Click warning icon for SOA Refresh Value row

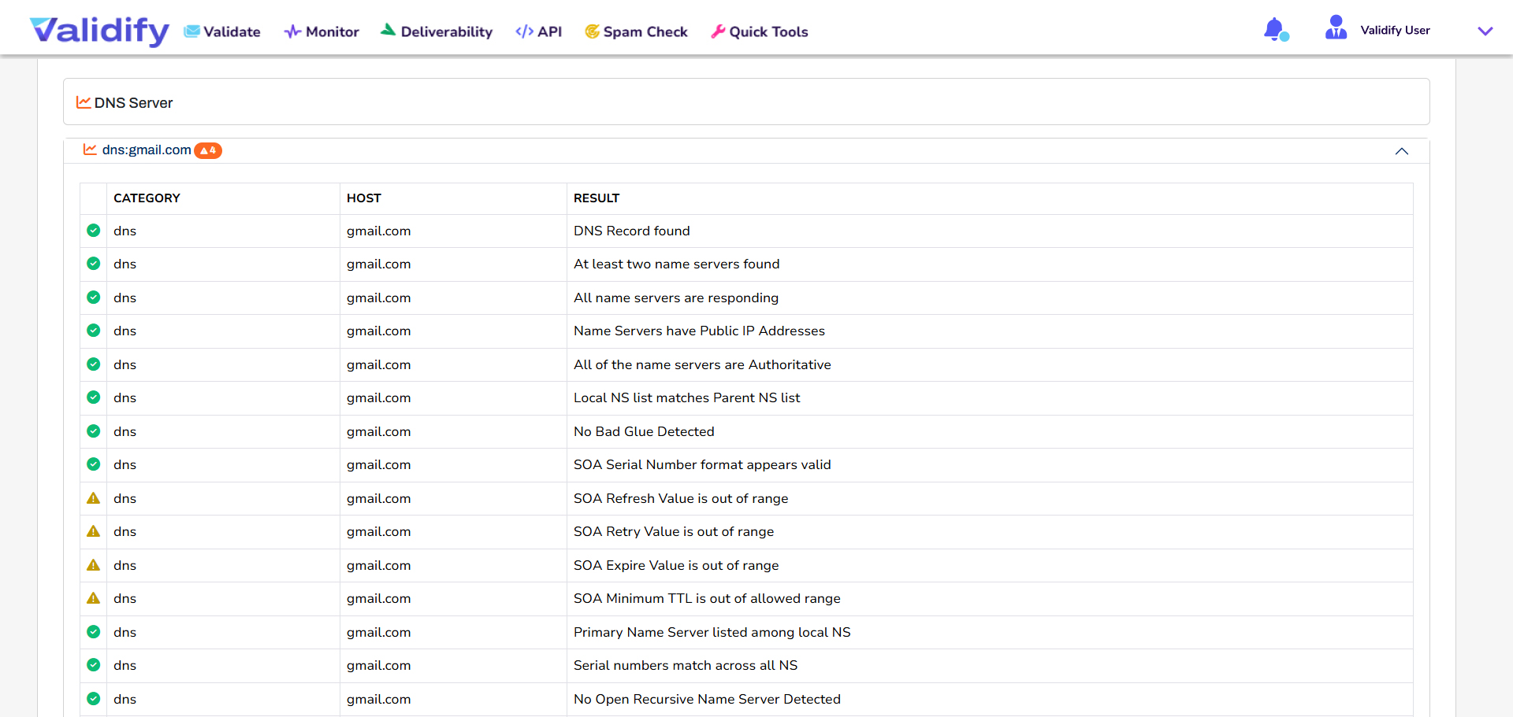click(x=94, y=498)
